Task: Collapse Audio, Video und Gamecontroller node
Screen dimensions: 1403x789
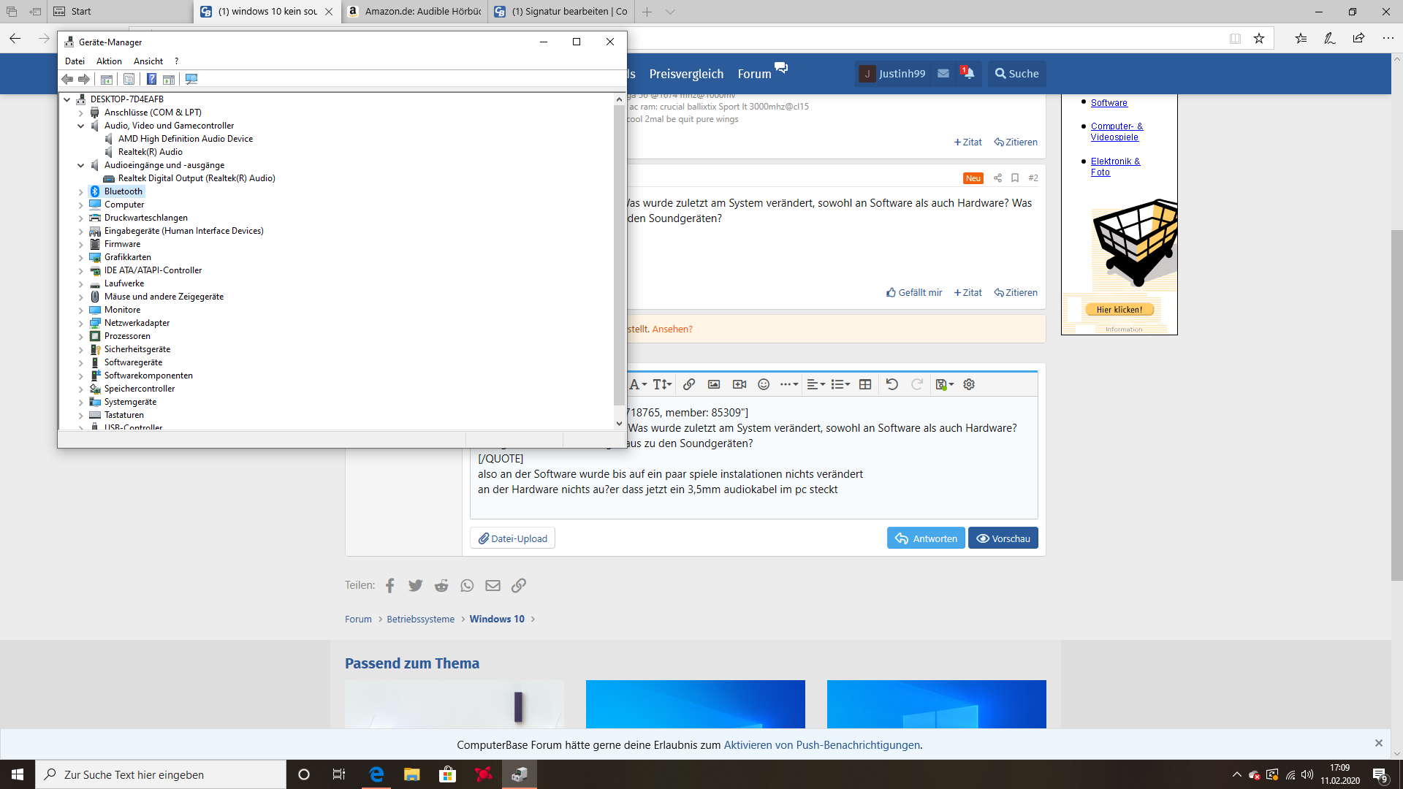Action: pos(81,126)
